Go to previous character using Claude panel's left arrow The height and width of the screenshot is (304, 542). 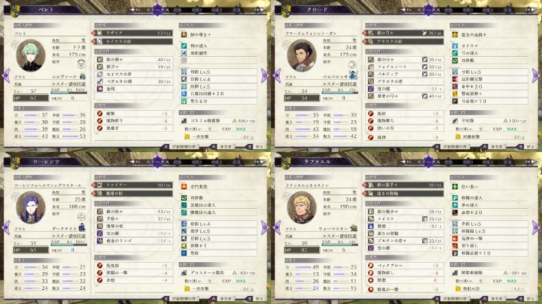(x=276, y=76)
